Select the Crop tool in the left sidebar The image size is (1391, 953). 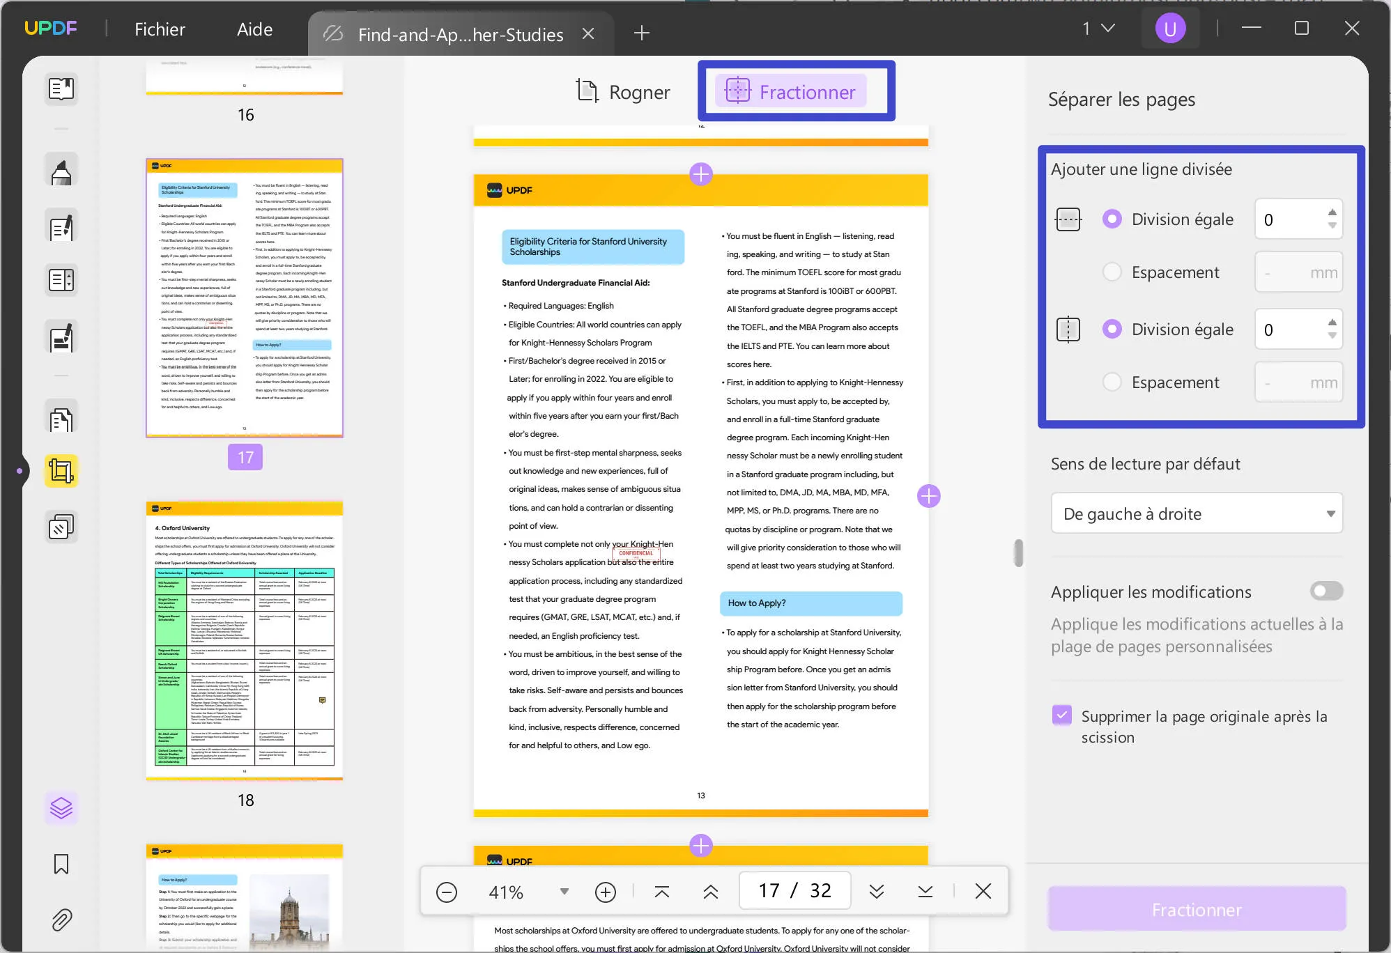click(x=61, y=471)
